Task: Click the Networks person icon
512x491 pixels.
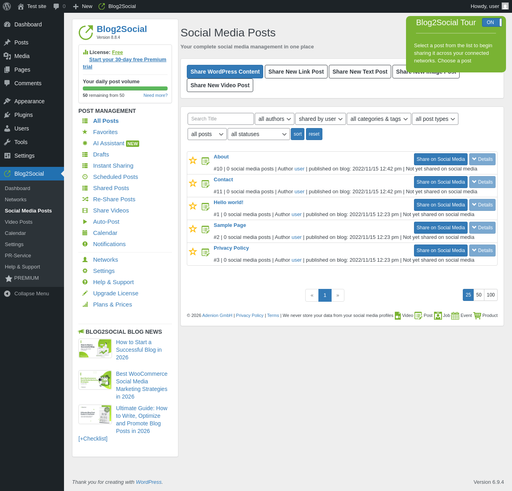Action: click(85, 260)
